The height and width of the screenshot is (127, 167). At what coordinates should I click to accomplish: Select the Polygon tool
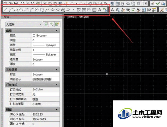coord(21,10)
